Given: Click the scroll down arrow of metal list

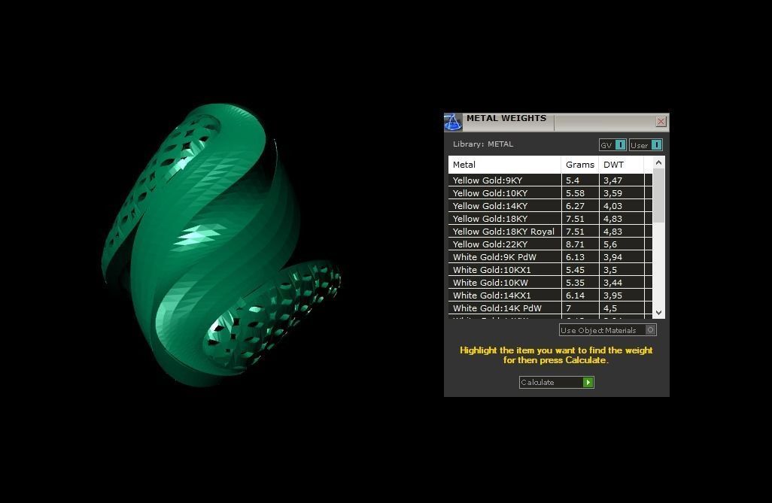Looking at the screenshot, I should 659,313.
